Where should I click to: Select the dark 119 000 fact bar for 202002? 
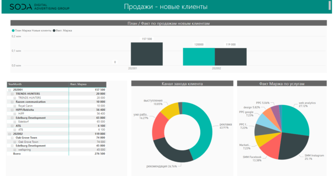point(230,57)
